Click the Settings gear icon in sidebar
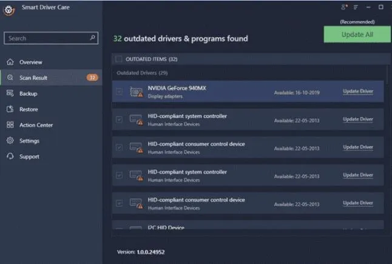Screen dimensions: 392x264 point(10,141)
